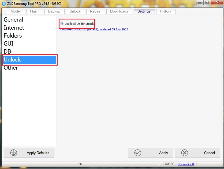The height and width of the screenshot is (169, 224).
Task: Select Other settings category
Action: (29, 68)
